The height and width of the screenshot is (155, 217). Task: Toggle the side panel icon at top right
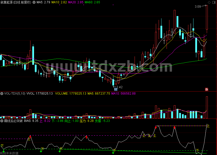point(214,2)
